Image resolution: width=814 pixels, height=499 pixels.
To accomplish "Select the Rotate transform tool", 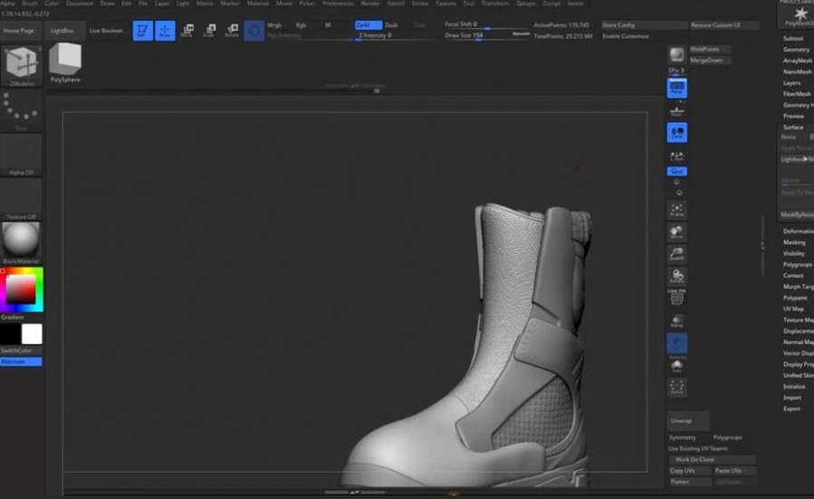I will pos(232,31).
